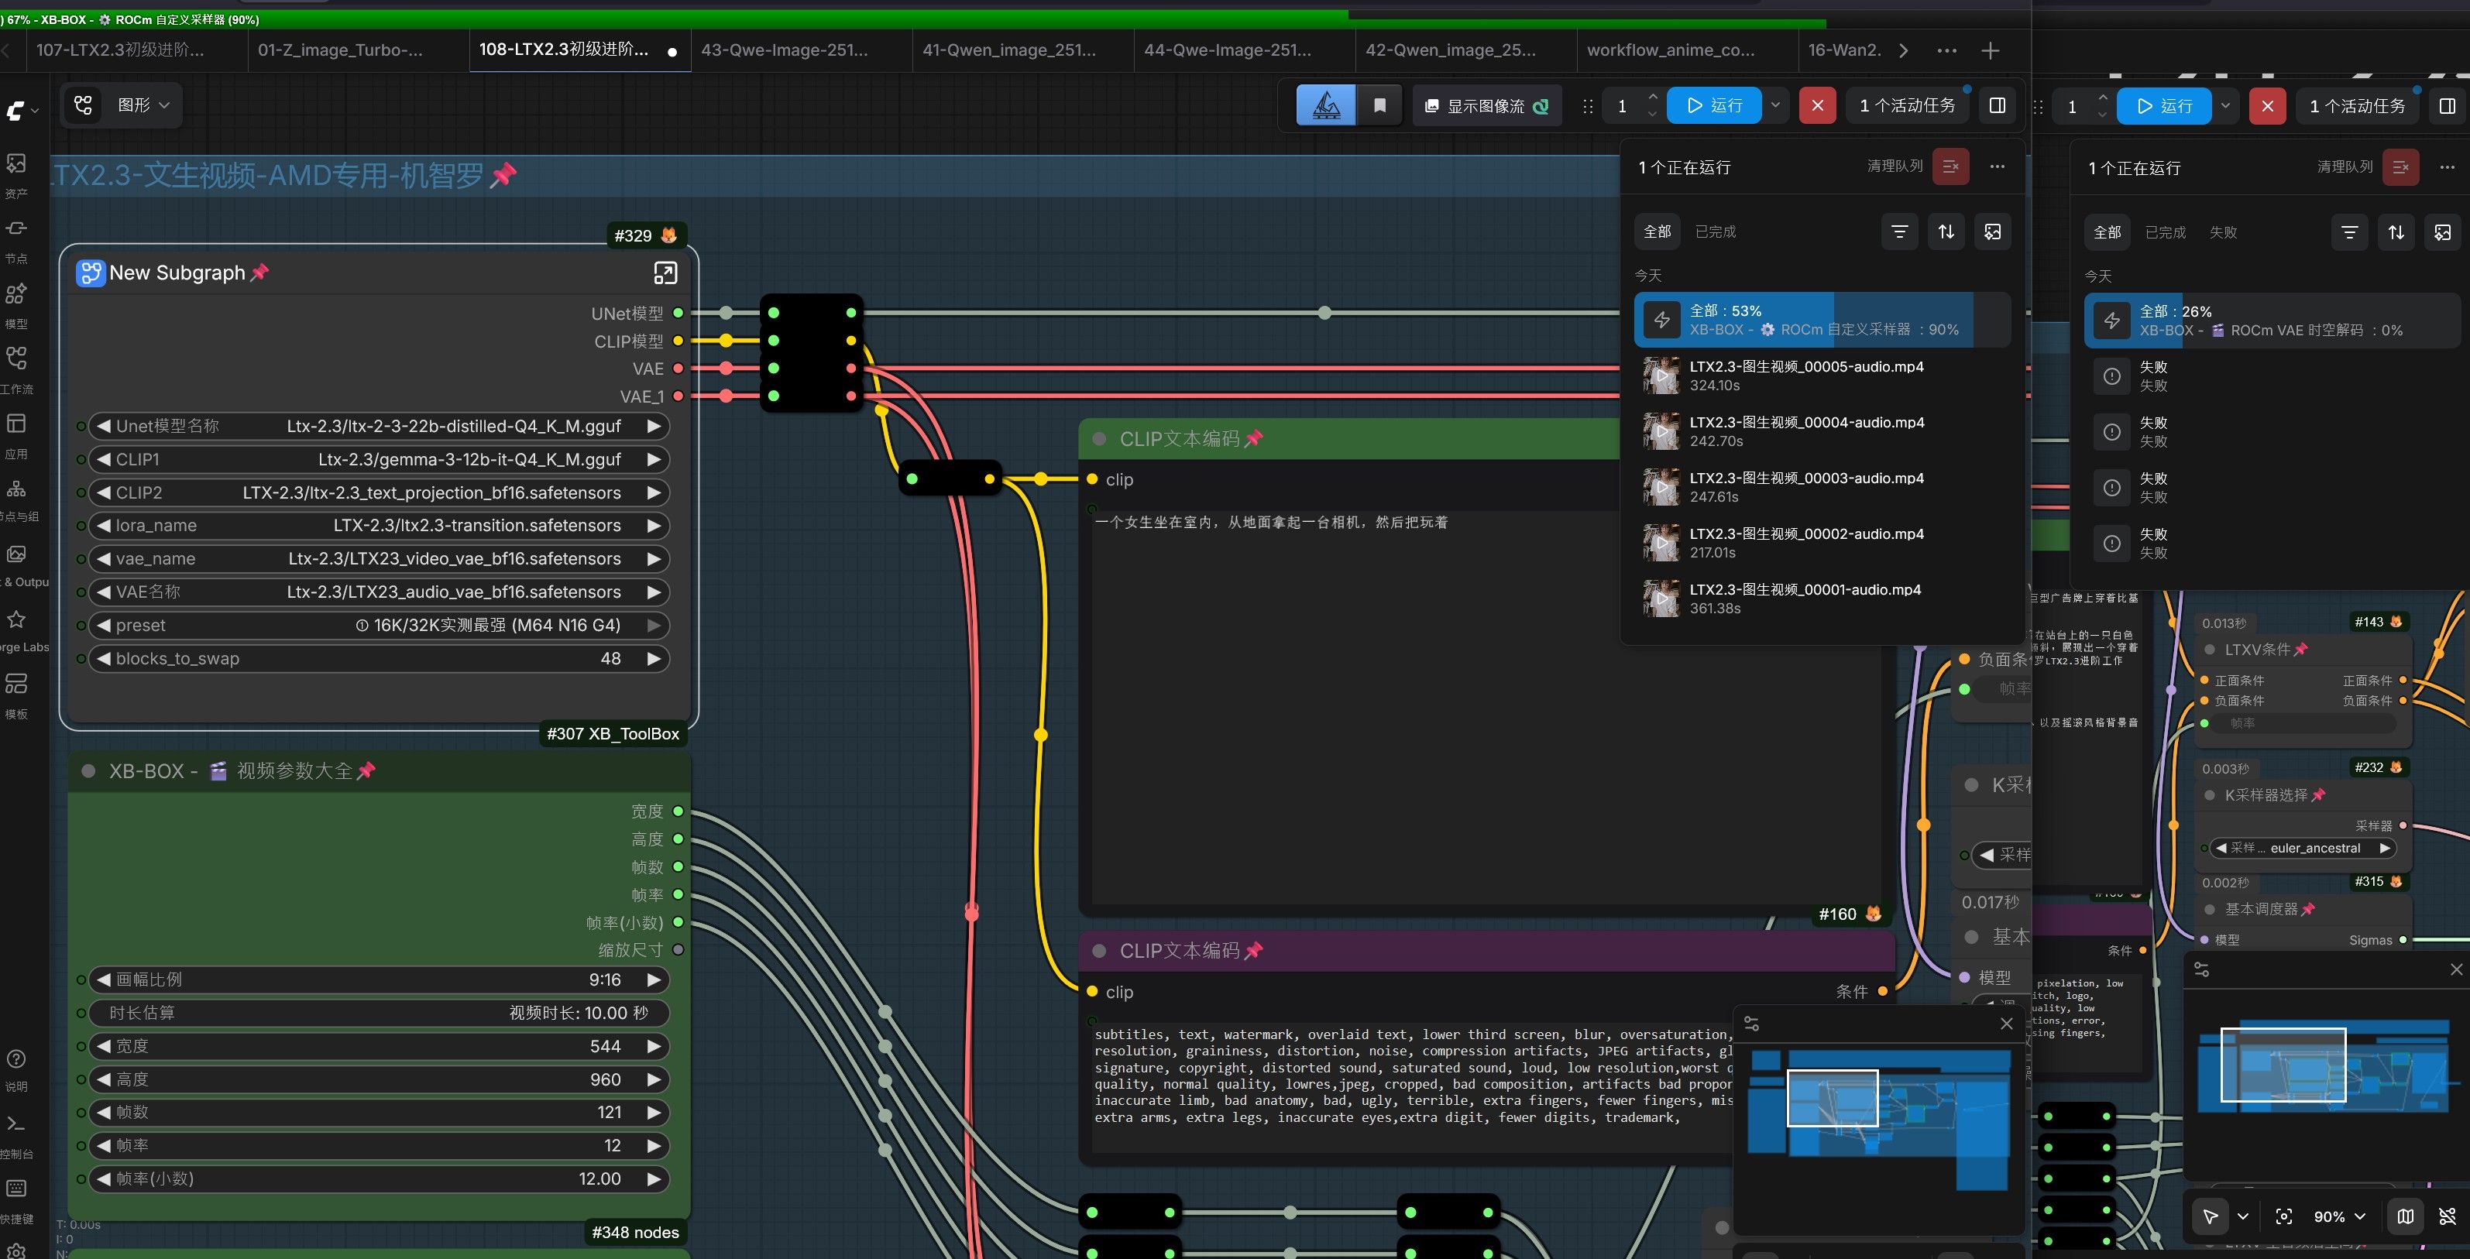Select the 已完成 filter tab
The image size is (2470, 1259).
click(x=1716, y=232)
